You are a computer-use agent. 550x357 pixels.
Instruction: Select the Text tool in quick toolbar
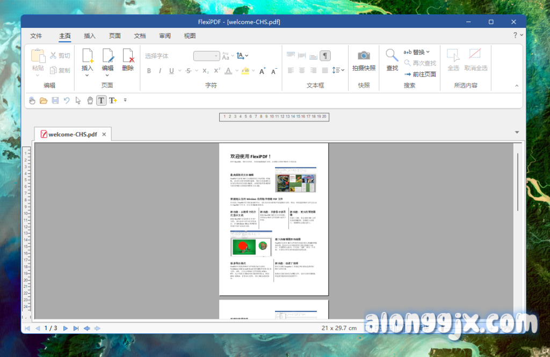pos(101,100)
